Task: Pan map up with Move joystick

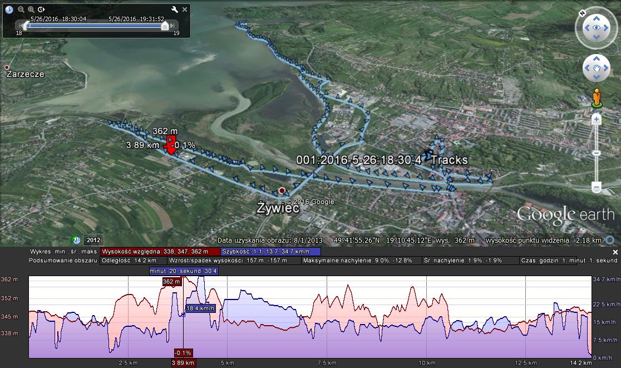Action: (596, 59)
